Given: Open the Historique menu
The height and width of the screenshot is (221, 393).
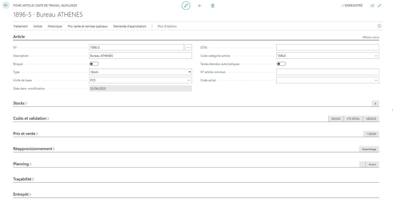Looking at the screenshot, I should (55, 26).
